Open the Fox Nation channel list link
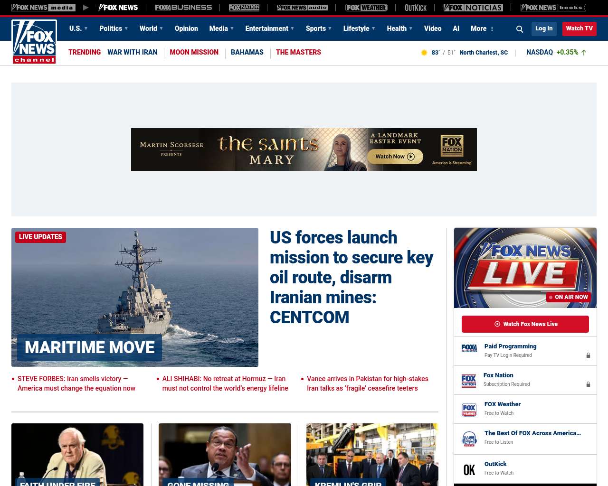Screen dimensions: 608x486 point(498,375)
